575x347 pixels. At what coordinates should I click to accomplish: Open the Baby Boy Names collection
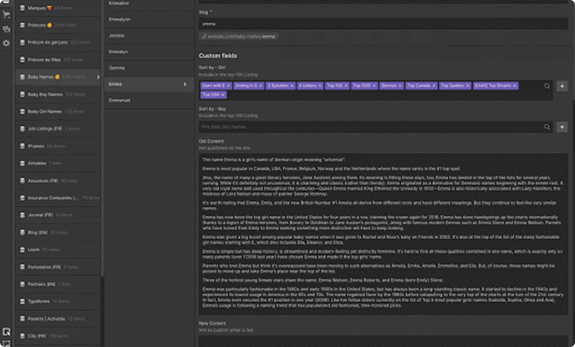tap(45, 94)
